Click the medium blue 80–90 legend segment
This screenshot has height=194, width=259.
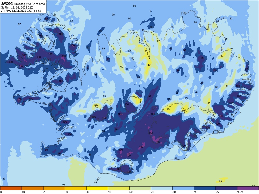[183, 188]
